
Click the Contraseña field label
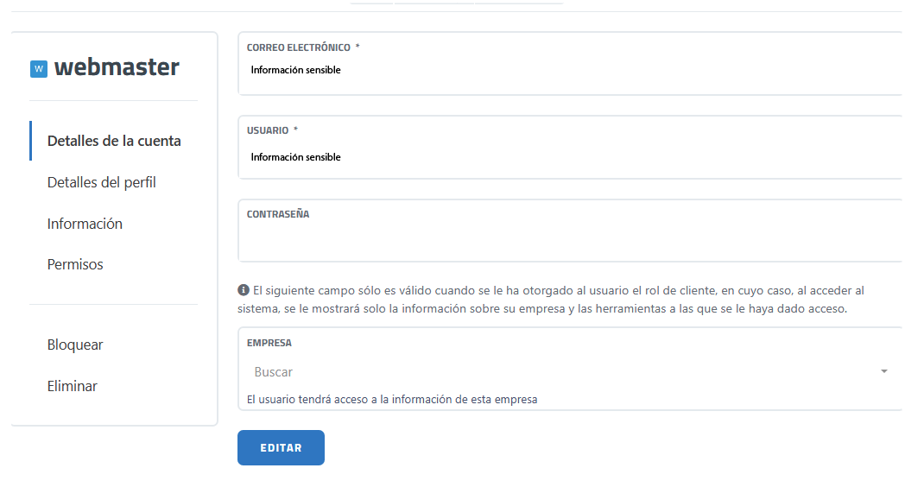[x=278, y=214]
